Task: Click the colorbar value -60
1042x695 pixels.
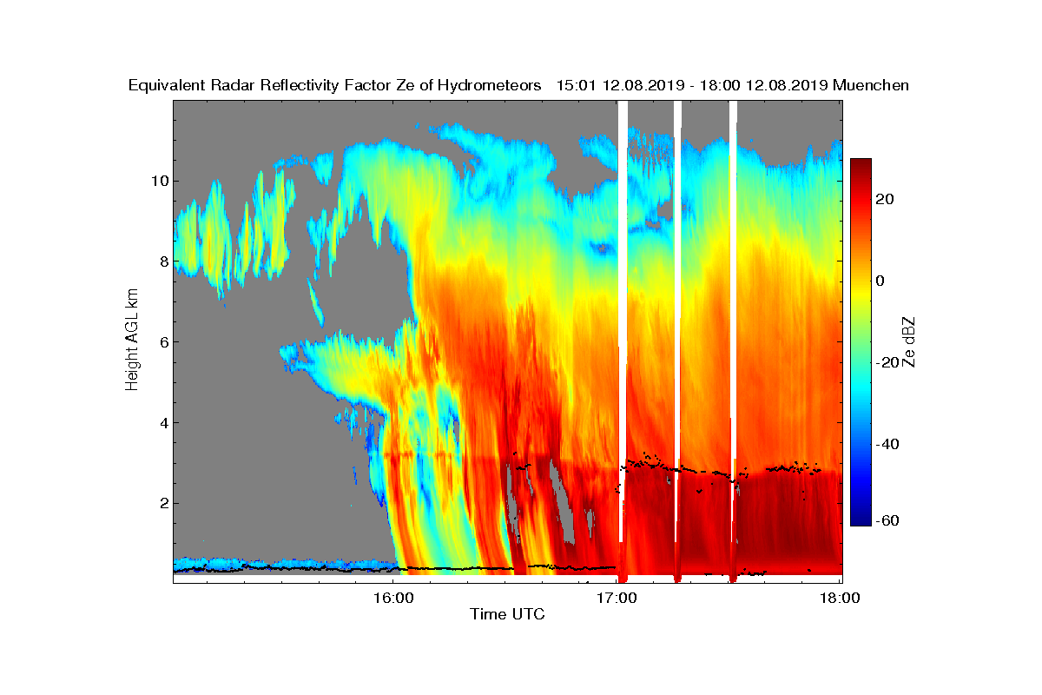Action: click(x=888, y=520)
